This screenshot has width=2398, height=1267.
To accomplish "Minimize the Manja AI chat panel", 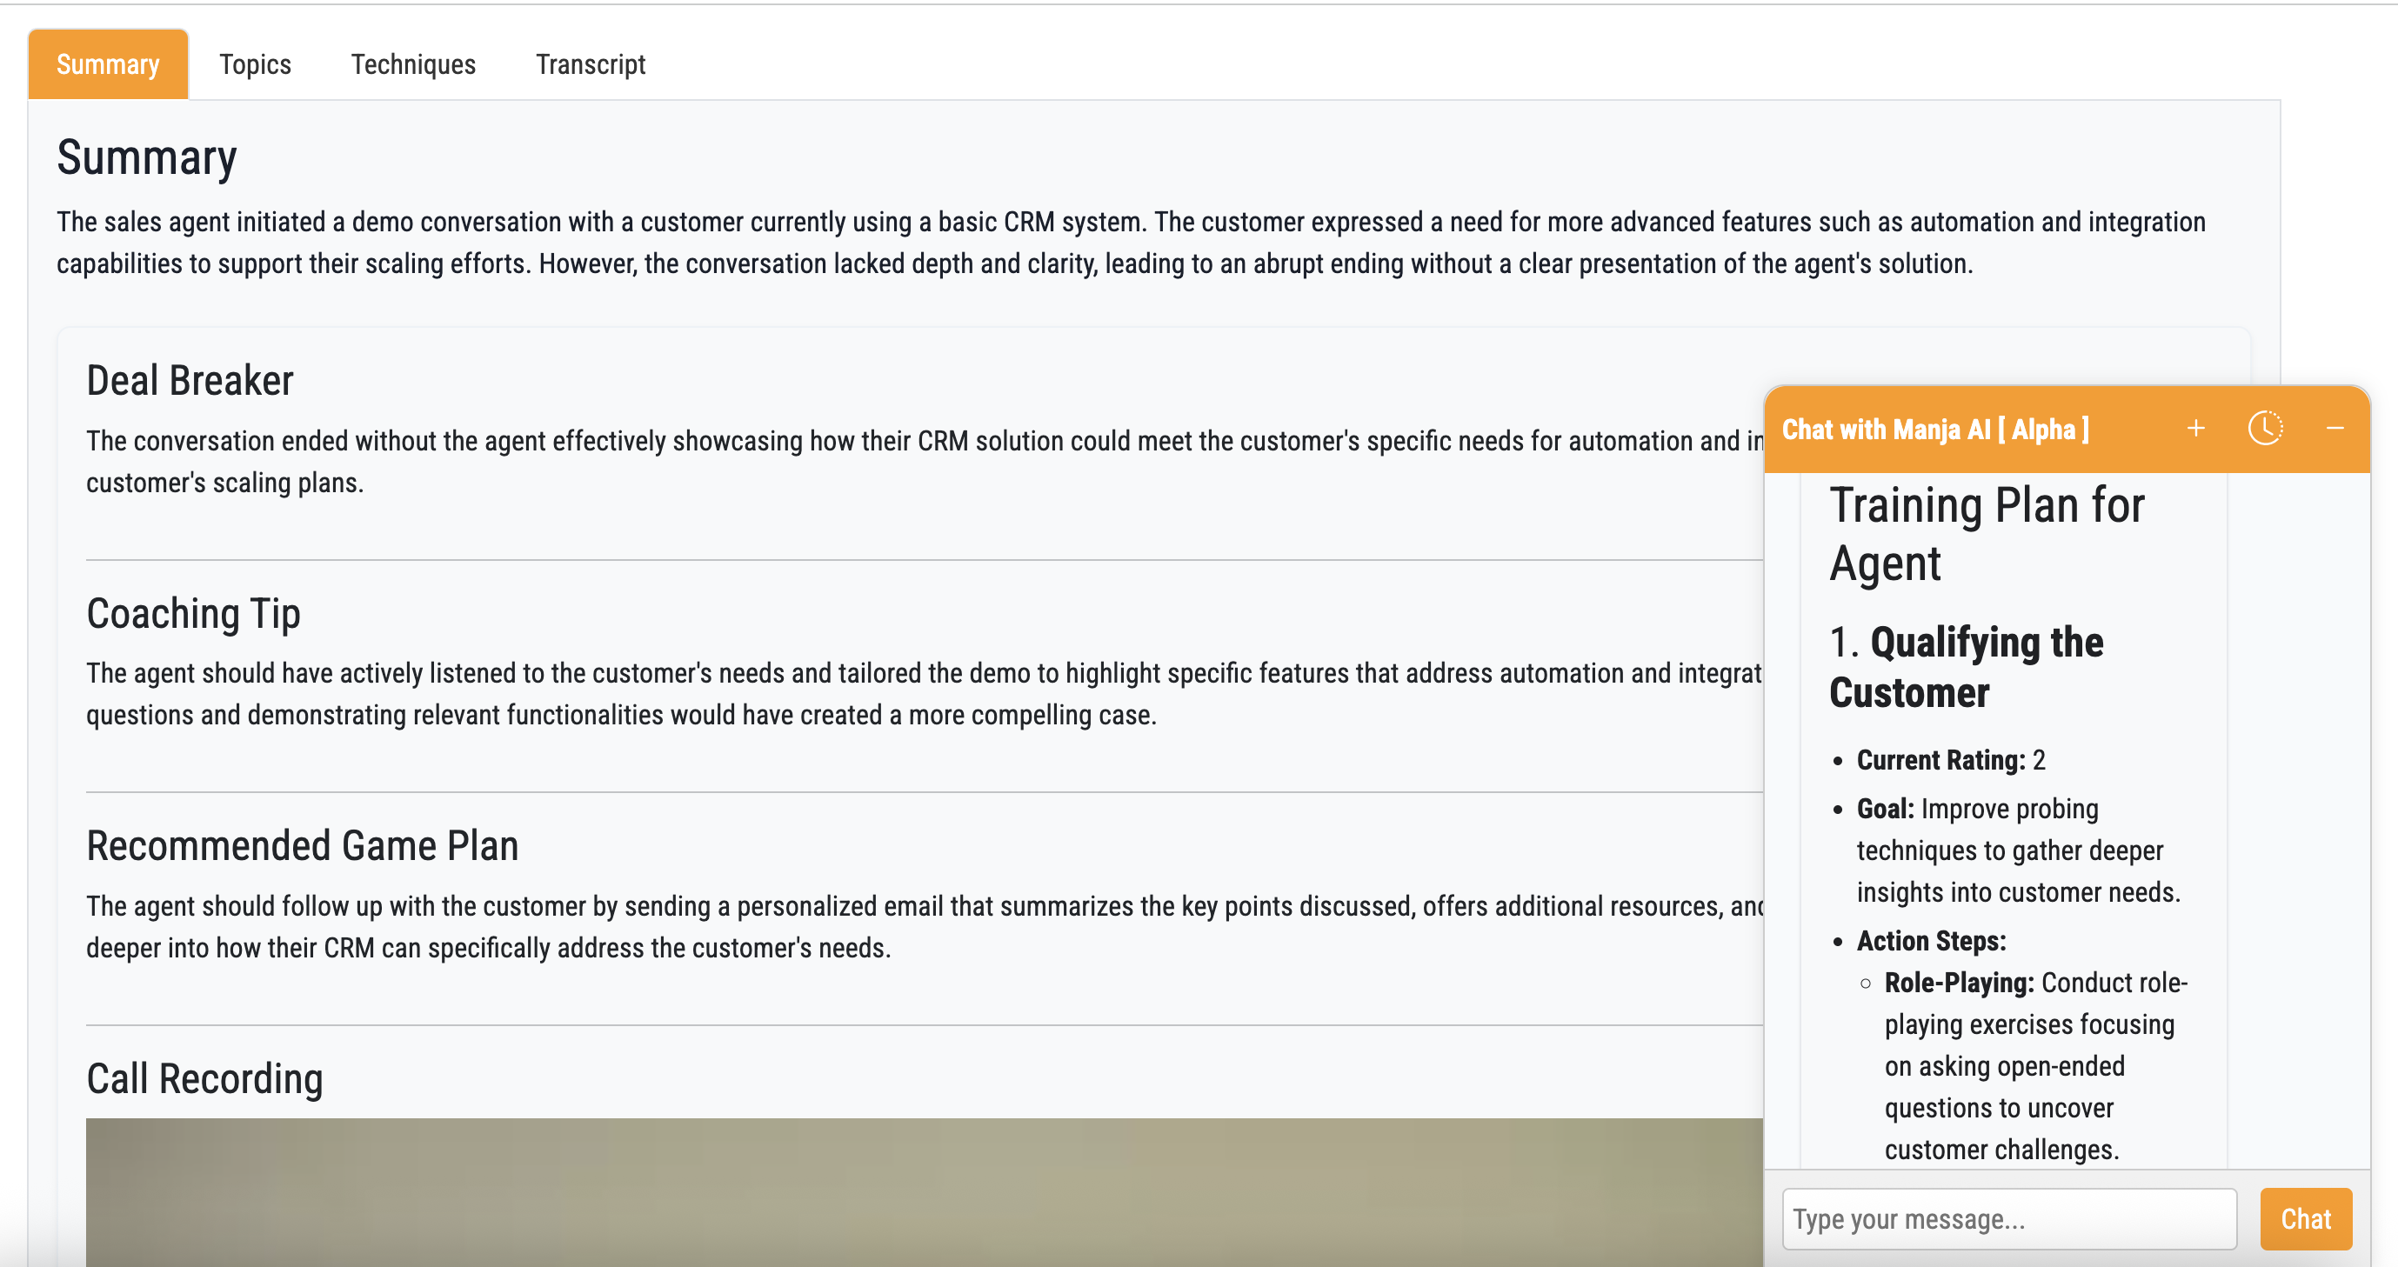I will [x=2335, y=428].
